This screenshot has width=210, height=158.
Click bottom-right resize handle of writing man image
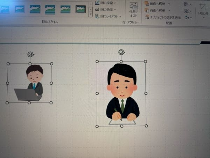(146, 126)
